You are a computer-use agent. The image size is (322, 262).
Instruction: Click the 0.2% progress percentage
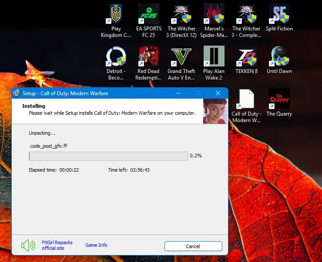point(196,156)
